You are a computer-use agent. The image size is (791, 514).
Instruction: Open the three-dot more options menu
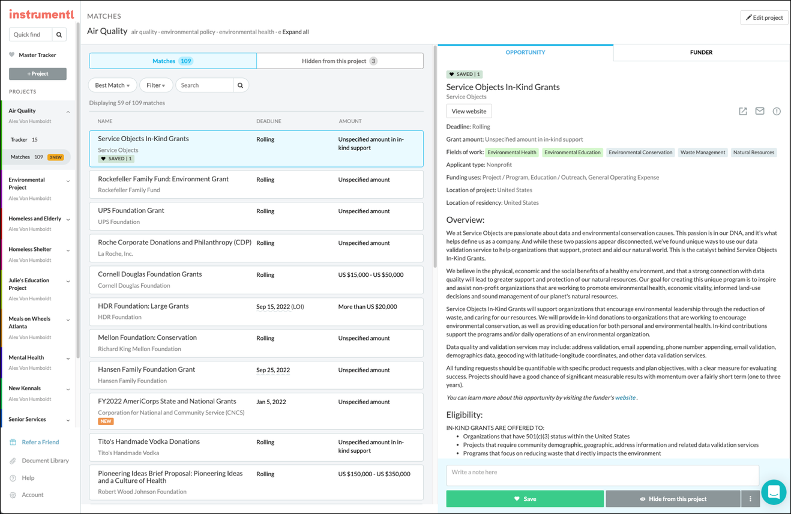750,498
